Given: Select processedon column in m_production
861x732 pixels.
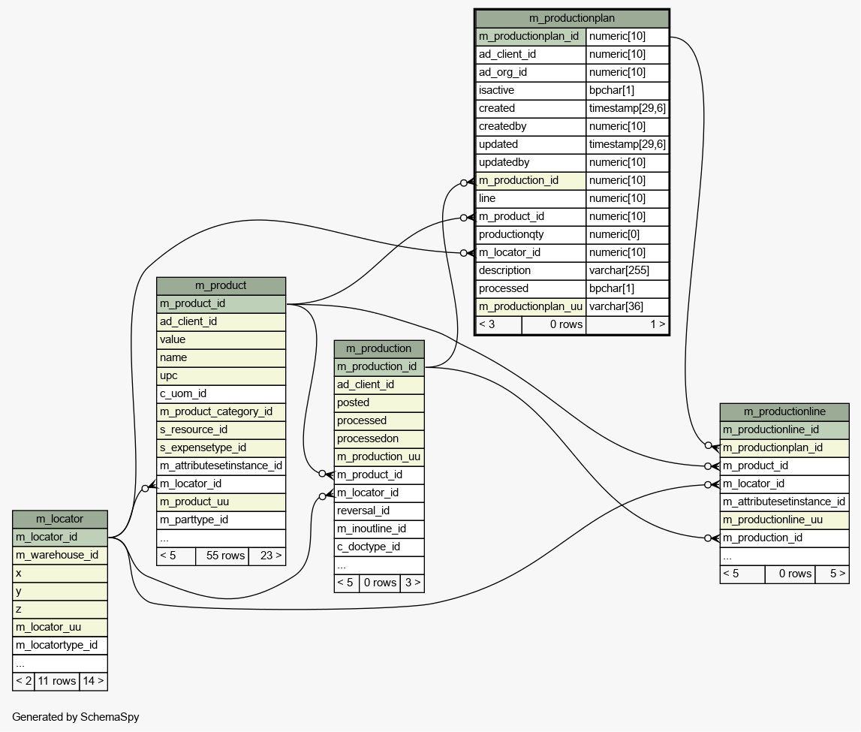Looking at the screenshot, I should click(379, 439).
